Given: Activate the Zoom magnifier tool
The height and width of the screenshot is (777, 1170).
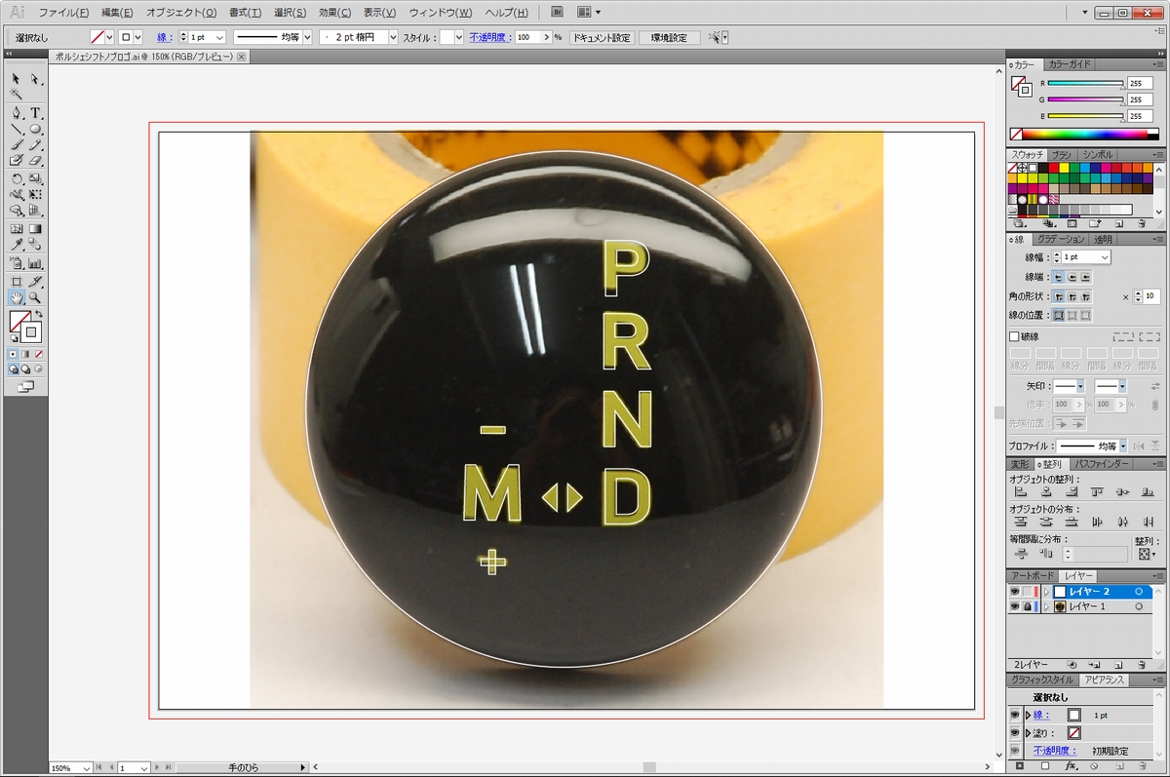Looking at the screenshot, I should pyautogui.click(x=35, y=297).
